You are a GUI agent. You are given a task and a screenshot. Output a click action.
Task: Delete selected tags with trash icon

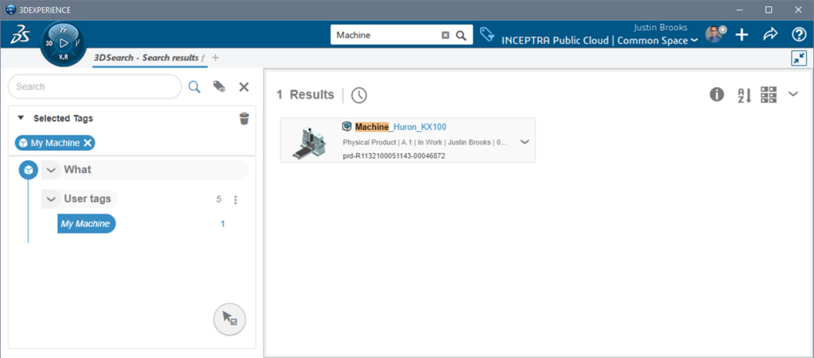click(x=244, y=119)
